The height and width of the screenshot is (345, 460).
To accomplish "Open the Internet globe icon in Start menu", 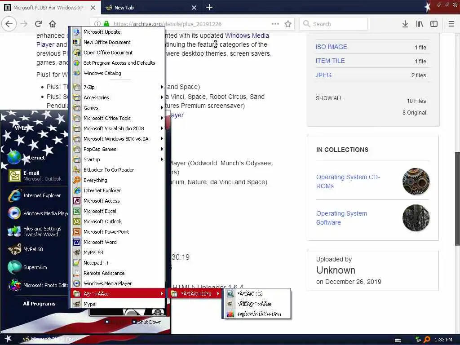I will pyautogui.click(x=14, y=158).
